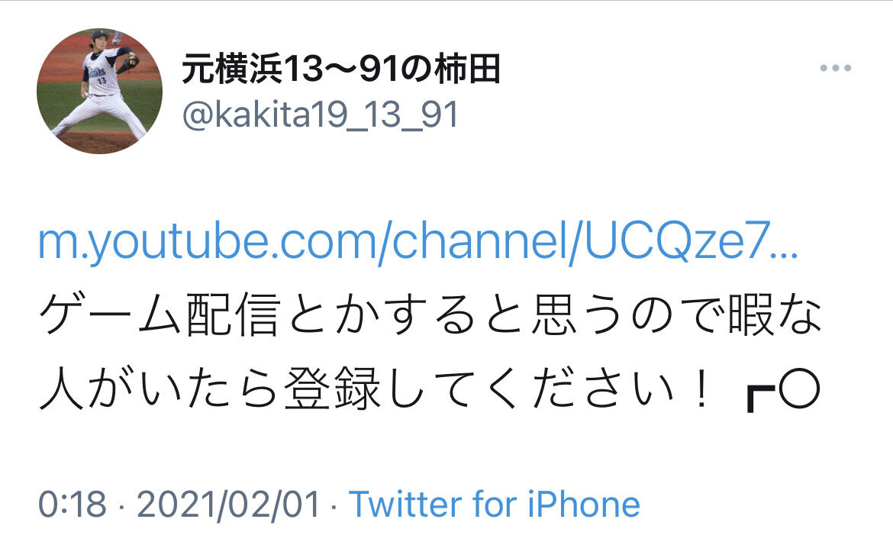
Task: Open the profile via name 元横浜13〜91の柿田
Action: coord(341,69)
